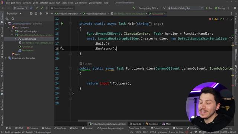This screenshot has height=134, width=238.
Task: Click the show-all-files icon in Solution explorer
Action: (7, 19)
